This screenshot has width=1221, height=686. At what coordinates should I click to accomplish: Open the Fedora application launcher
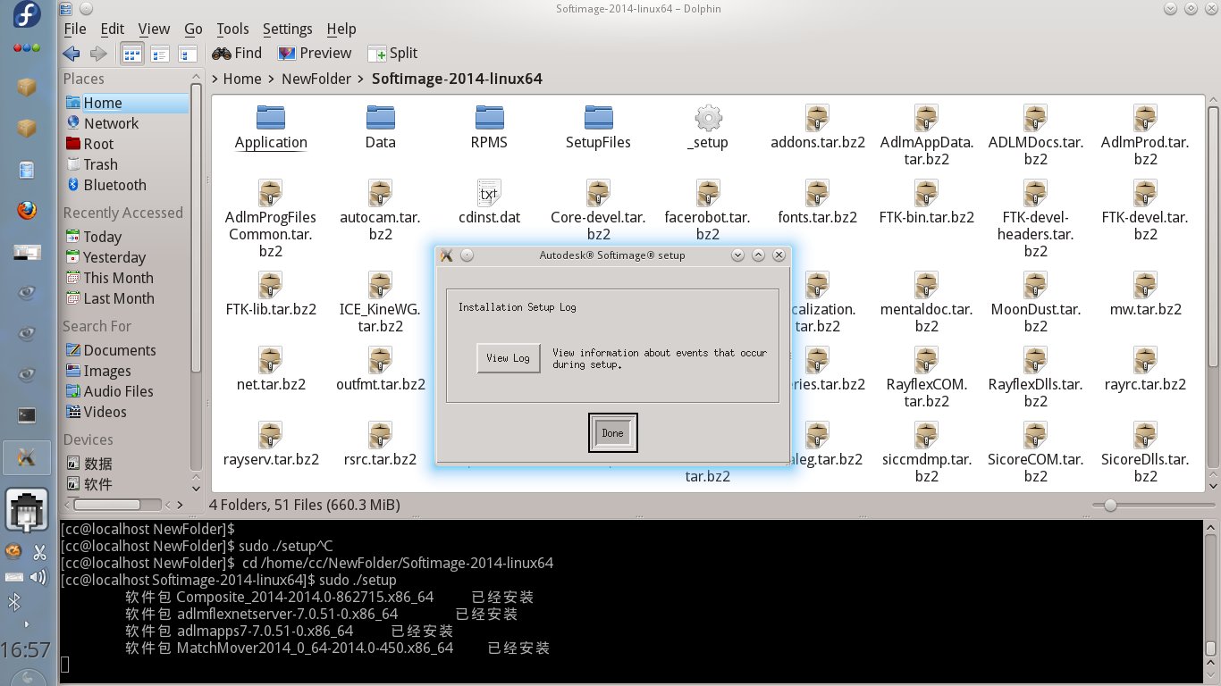pyautogui.click(x=28, y=16)
